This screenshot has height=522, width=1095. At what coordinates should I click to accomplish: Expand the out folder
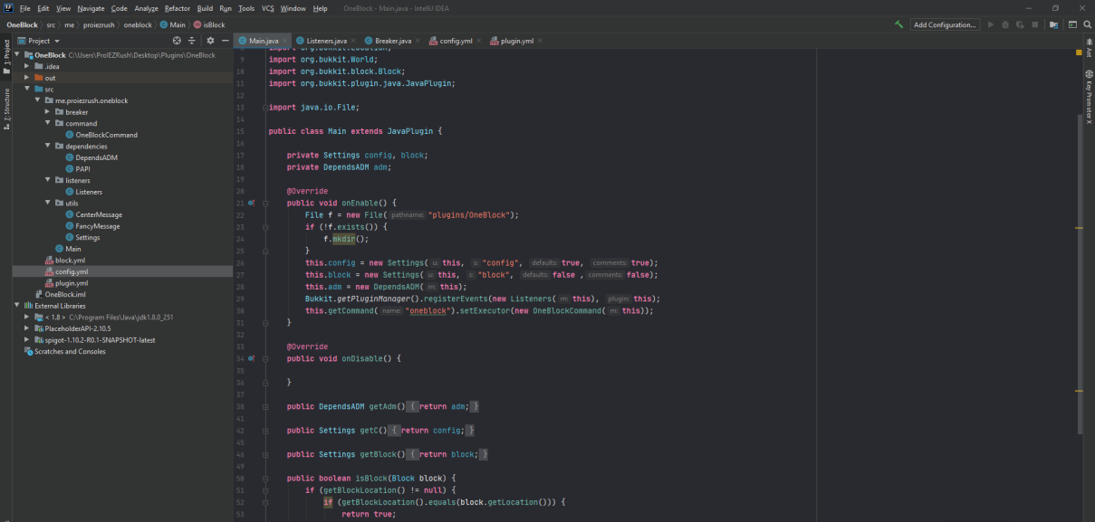click(28, 78)
